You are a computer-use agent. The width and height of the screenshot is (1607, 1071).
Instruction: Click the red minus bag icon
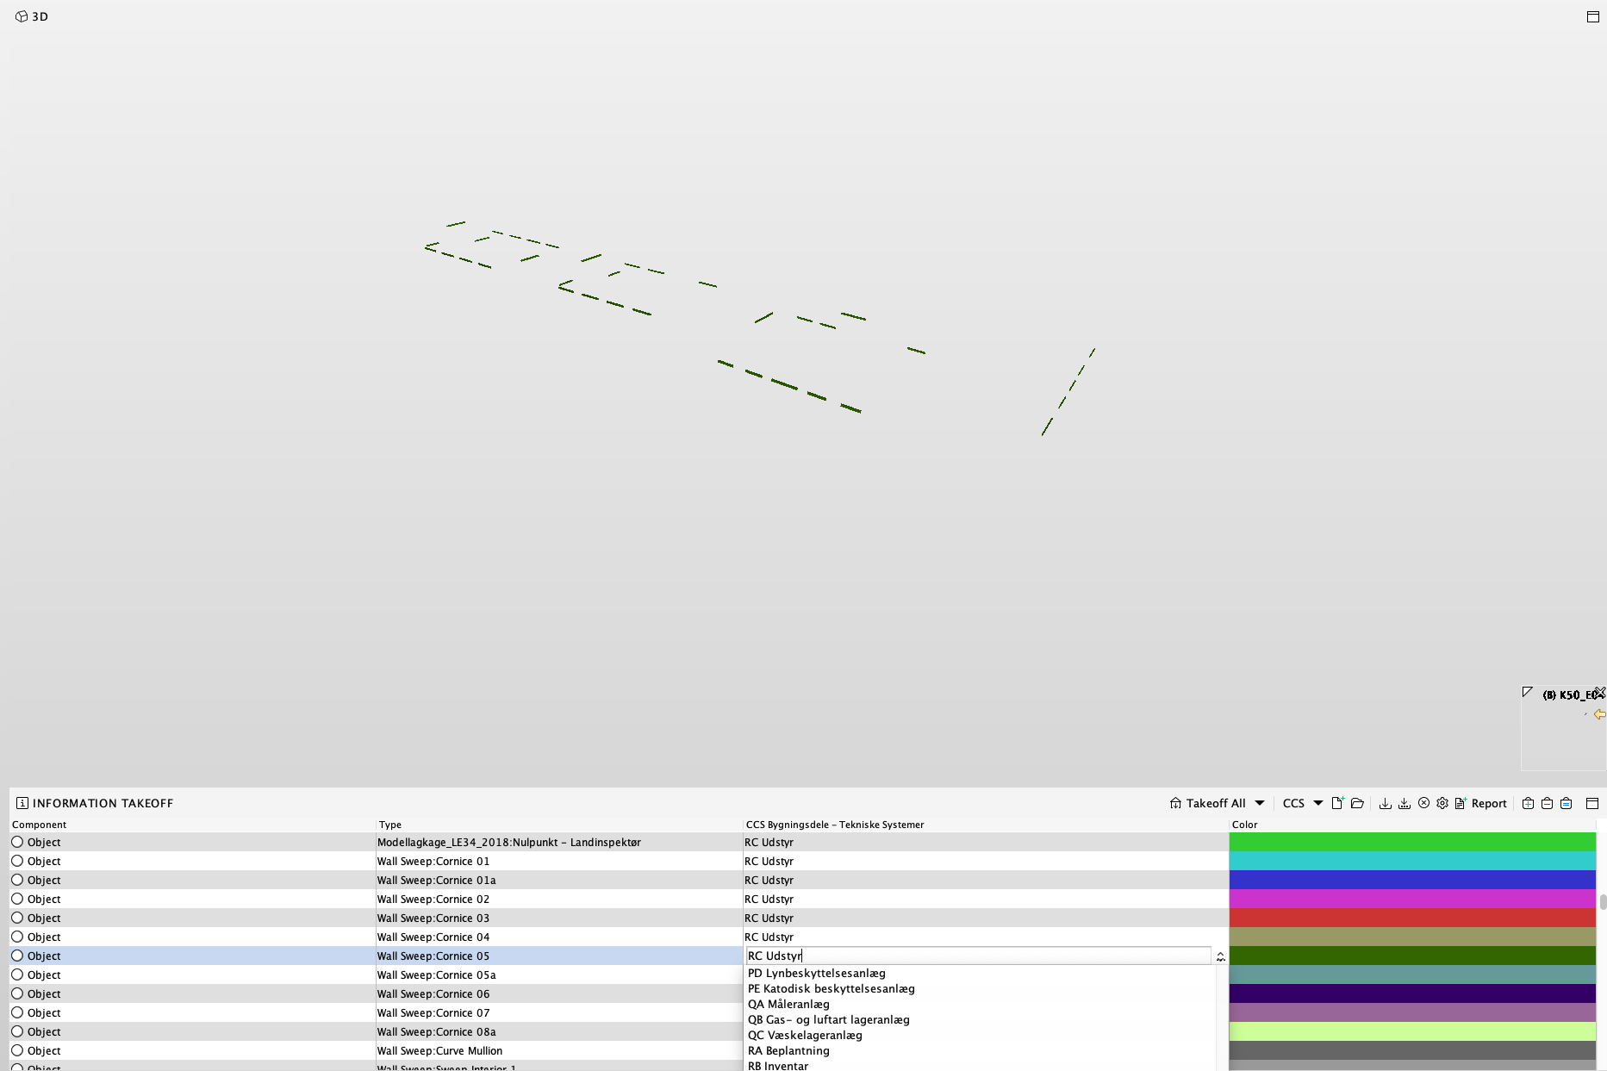point(1547,803)
